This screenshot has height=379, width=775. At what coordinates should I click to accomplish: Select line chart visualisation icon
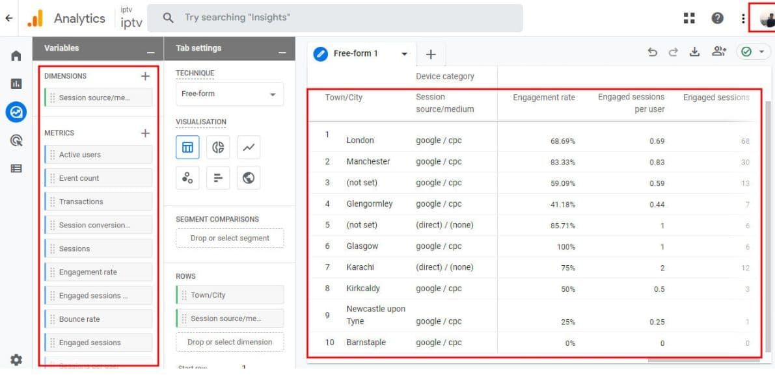tap(249, 147)
